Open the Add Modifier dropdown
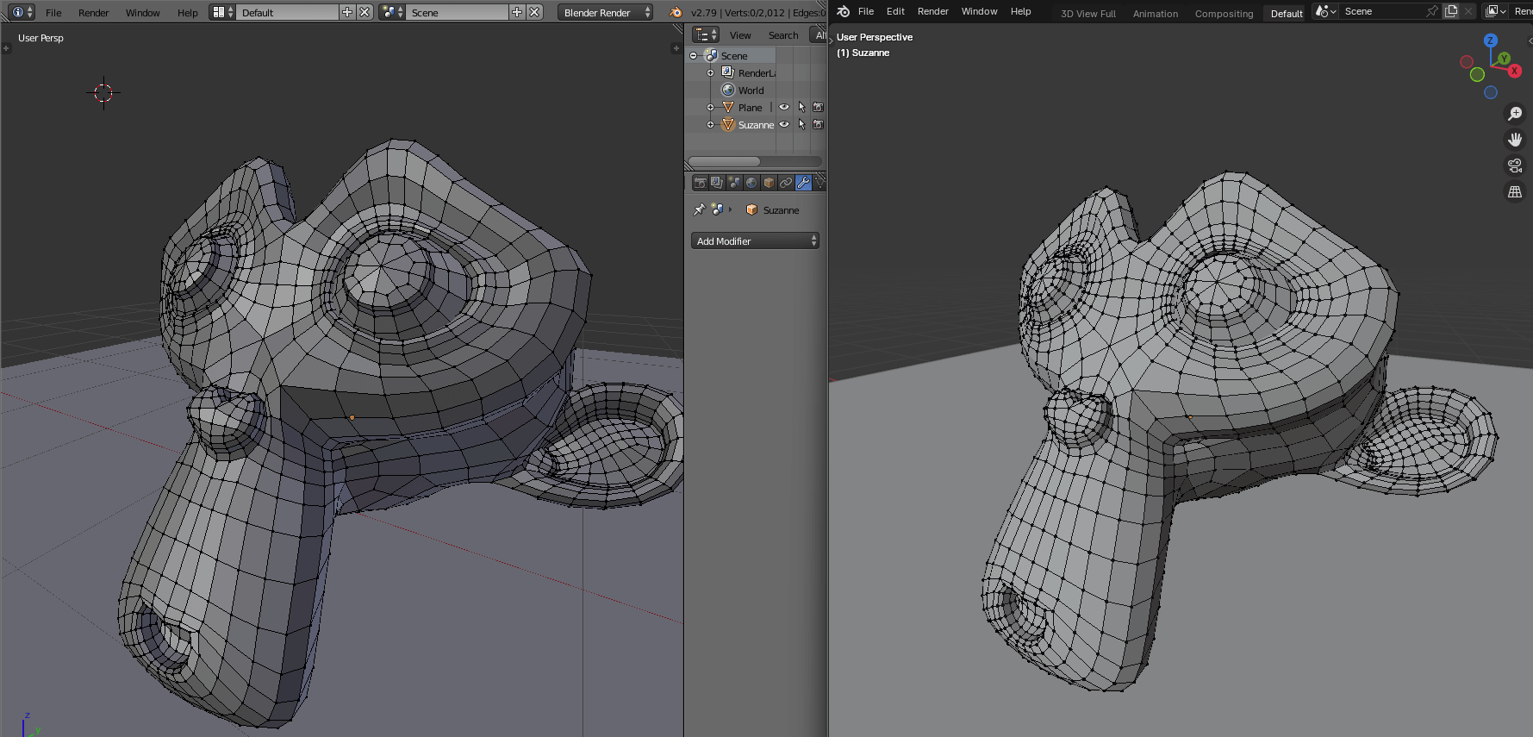Viewport: 1533px width, 737px height. 755,240
